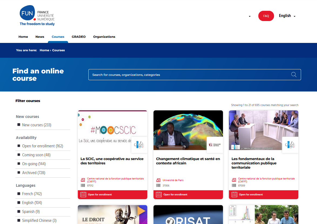
Task: Click the calendar icon on the SCIC course card
Action: tap(83, 195)
